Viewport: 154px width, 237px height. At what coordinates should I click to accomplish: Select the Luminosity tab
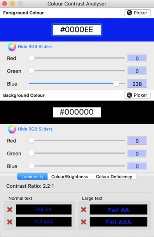point(32,176)
